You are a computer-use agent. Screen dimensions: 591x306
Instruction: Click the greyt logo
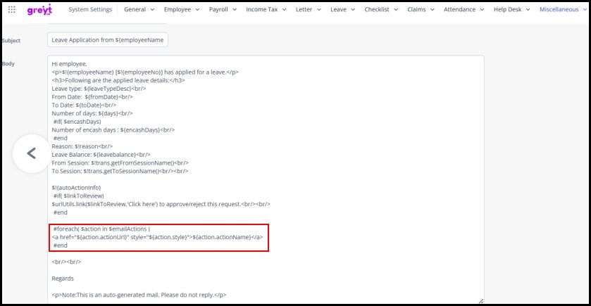tap(39, 10)
